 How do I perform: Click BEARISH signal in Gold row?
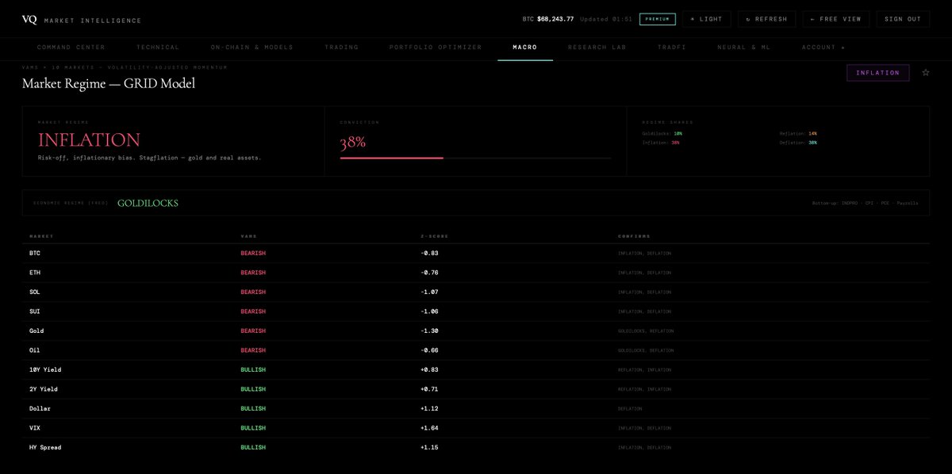[x=253, y=331]
